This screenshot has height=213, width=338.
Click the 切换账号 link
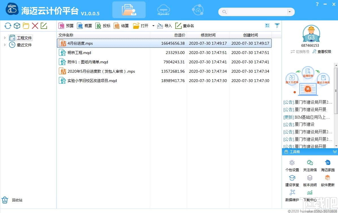tap(300, 52)
